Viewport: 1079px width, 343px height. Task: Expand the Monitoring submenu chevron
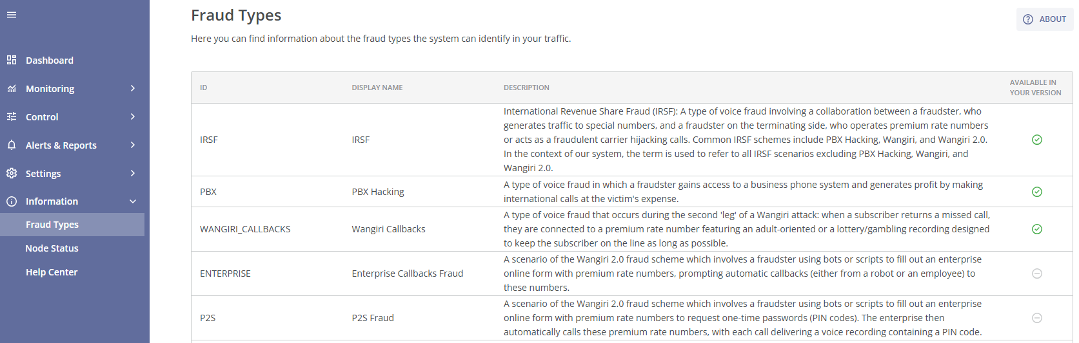(x=133, y=88)
